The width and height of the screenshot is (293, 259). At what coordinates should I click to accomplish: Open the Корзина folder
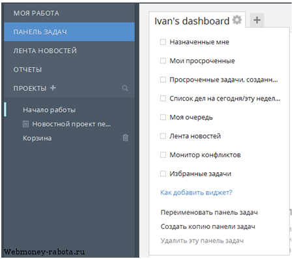tap(37, 138)
